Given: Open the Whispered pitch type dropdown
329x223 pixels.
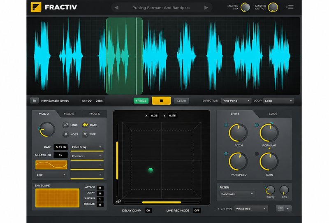Looking at the screenshot, I should coord(251,209).
